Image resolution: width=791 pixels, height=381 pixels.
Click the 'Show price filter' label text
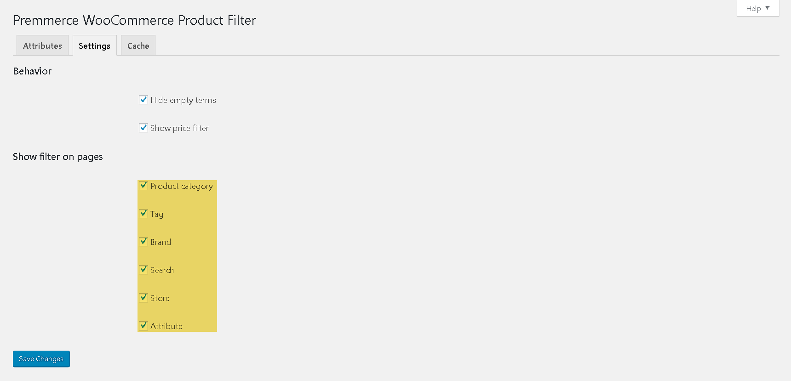(x=179, y=128)
